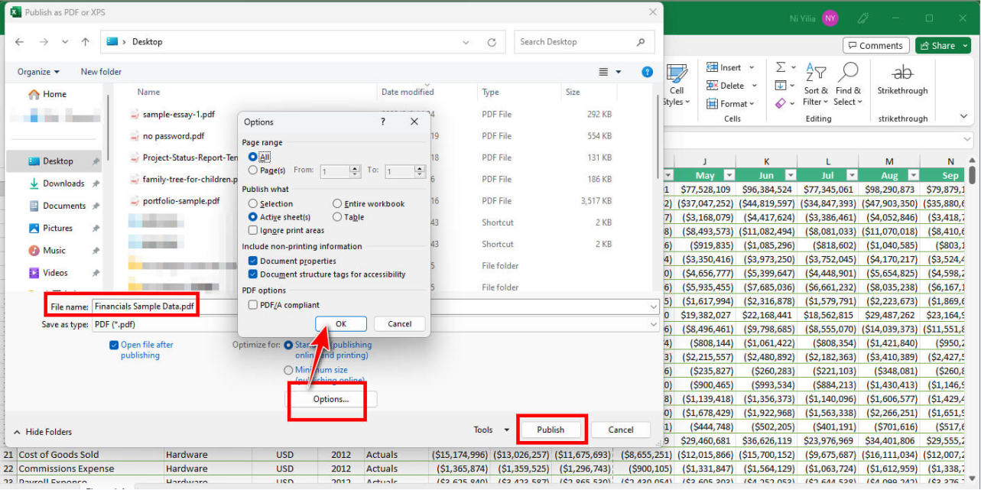
Task: Toggle Document structure tags for accessibility
Action: tap(253, 274)
